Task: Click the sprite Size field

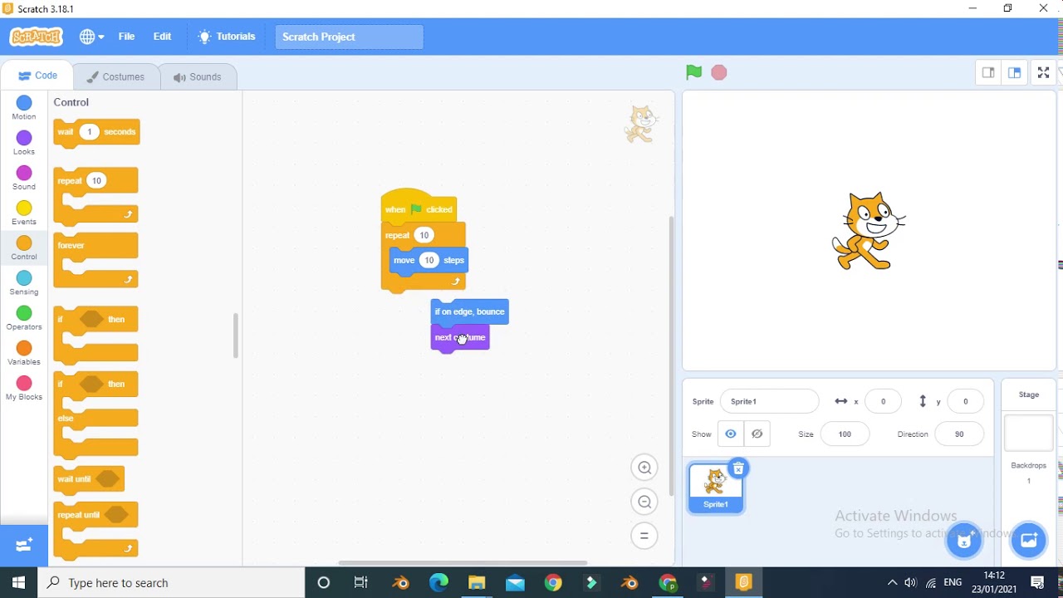Action: point(845,434)
